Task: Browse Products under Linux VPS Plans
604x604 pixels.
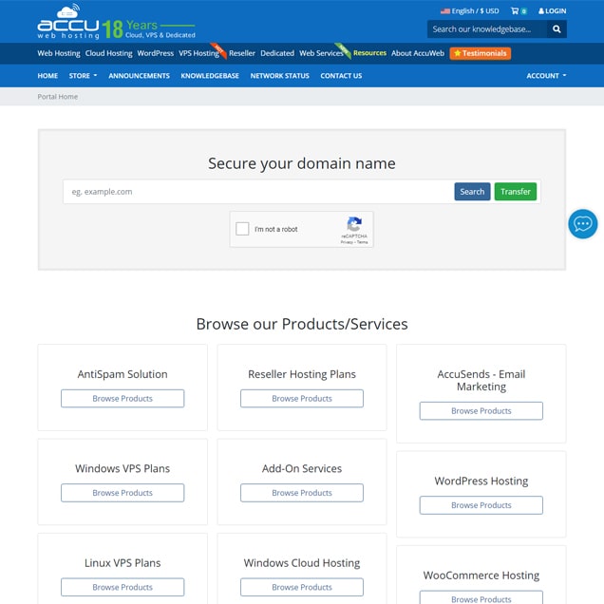Action: click(123, 587)
